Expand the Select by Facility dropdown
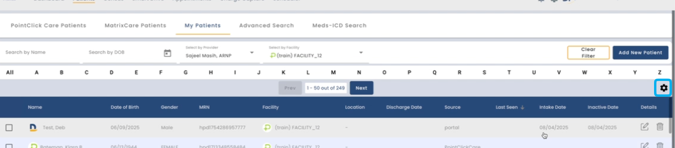Image resolution: width=675 pixels, height=148 pixels. point(361,52)
